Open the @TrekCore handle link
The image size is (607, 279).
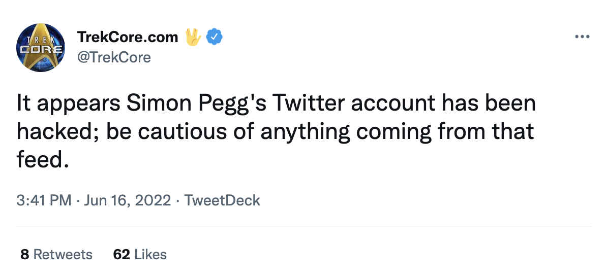coord(113,57)
